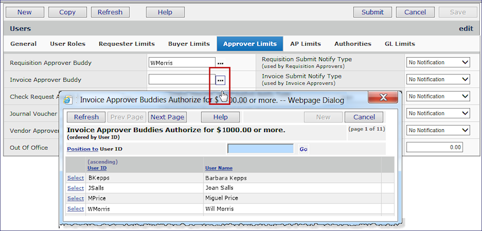Screen dimensions: 482x231
Task: Open the Invoice Approver Buddy lookup ellipsis
Action: [x=220, y=80]
